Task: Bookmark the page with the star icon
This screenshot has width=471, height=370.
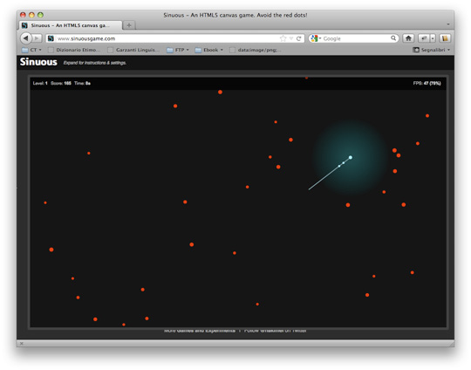Action: (x=283, y=38)
